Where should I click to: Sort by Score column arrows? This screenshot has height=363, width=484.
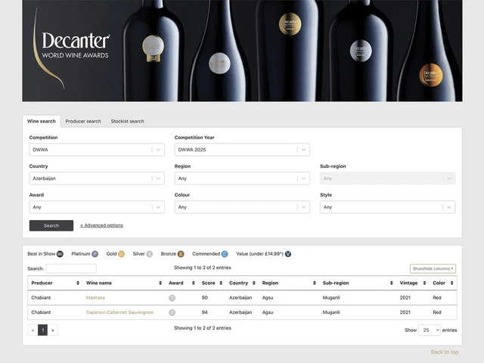tap(221, 283)
